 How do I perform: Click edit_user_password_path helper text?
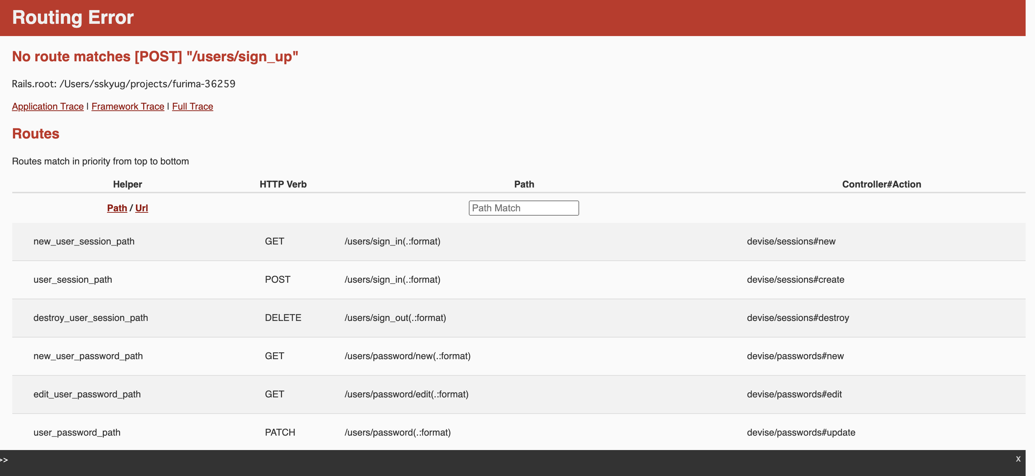[87, 394]
